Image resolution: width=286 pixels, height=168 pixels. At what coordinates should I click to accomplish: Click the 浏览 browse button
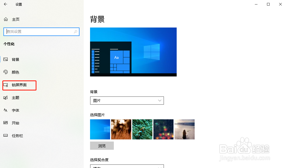pyautogui.click(x=102, y=146)
